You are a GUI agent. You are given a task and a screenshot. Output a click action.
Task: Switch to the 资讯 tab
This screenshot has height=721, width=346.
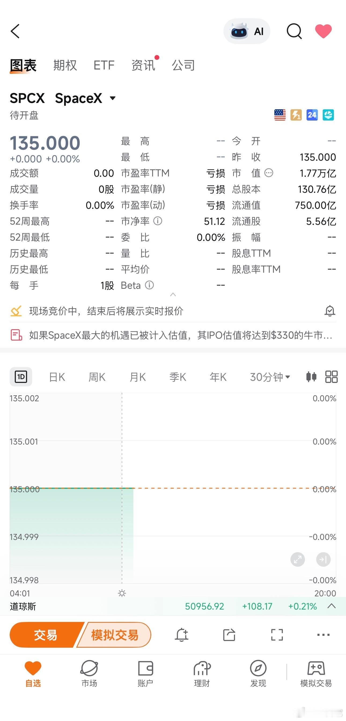(143, 66)
